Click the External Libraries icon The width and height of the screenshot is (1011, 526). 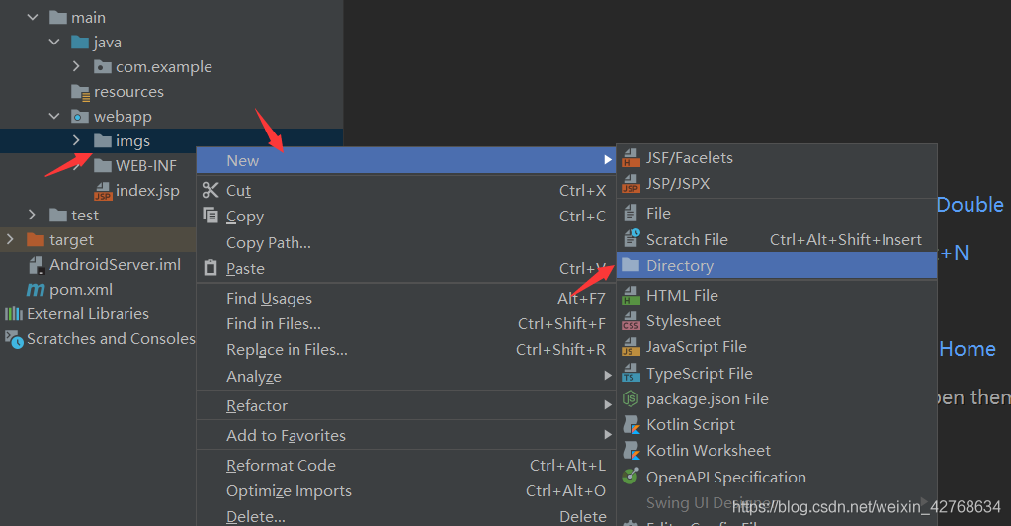pyautogui.click(x=14, y=314)
